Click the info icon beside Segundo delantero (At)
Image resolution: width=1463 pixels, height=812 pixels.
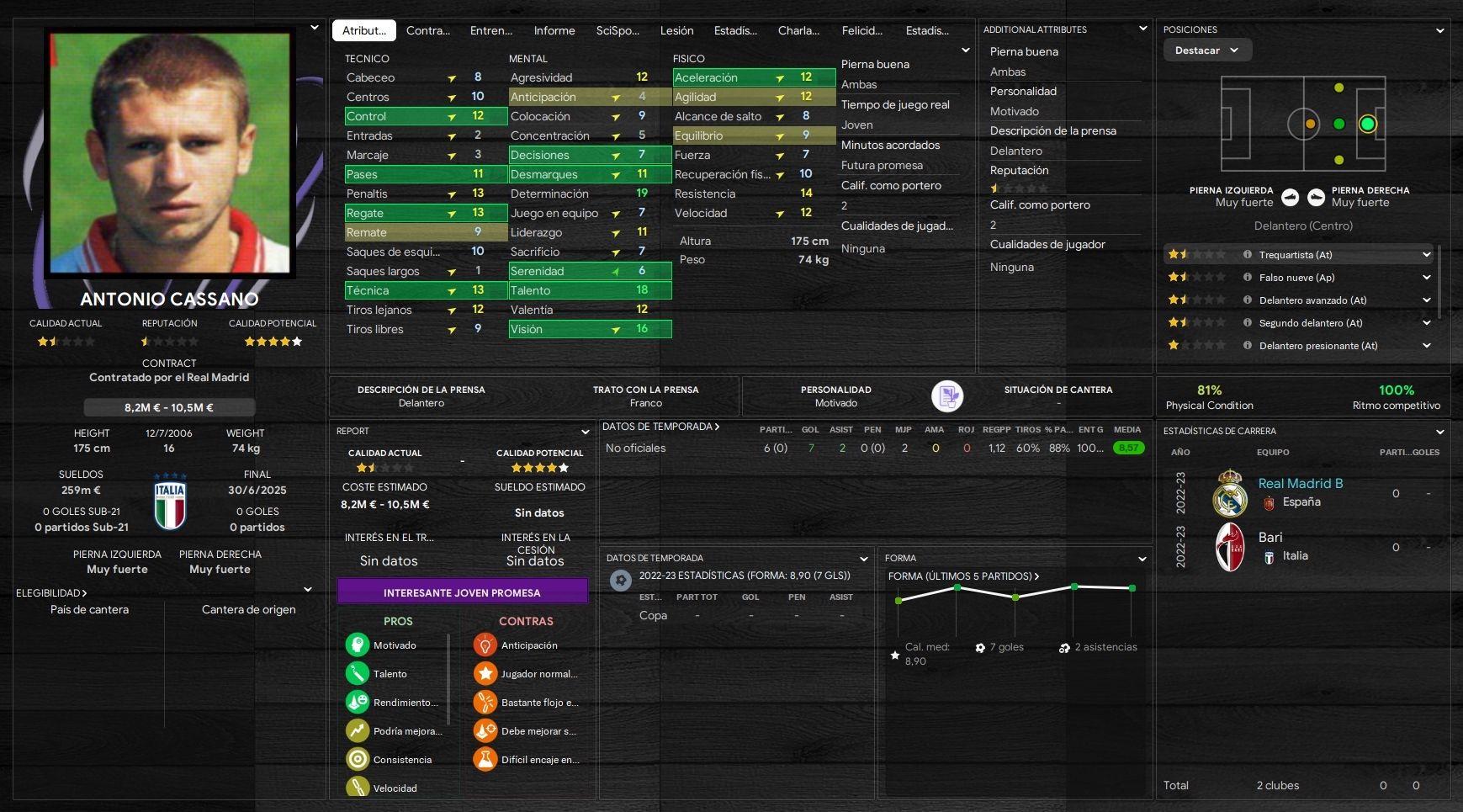(x=1248, y=322)
